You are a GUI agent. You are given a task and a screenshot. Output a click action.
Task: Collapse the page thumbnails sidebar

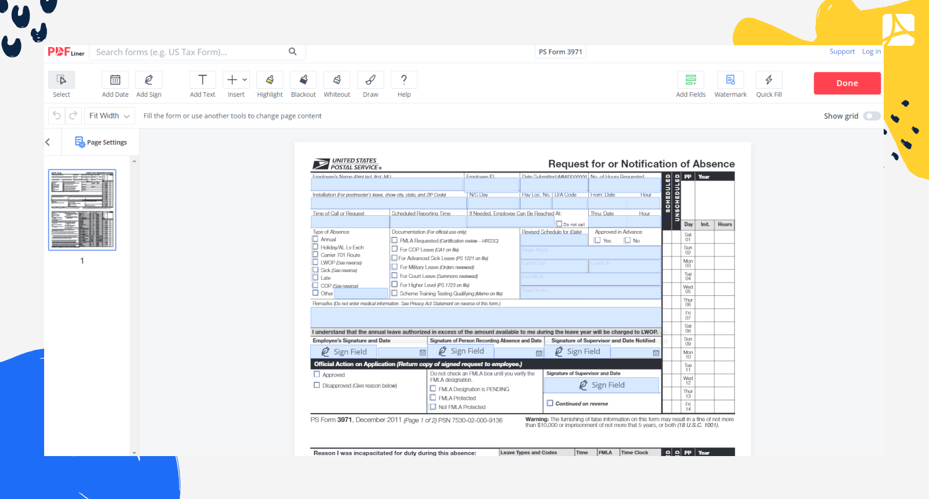(x=48, y=142)
